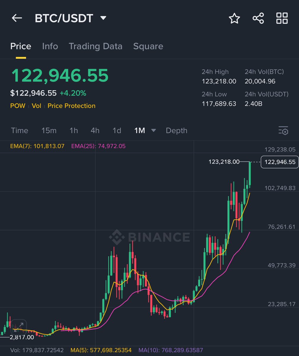Select the Time chart view
The width and height of the screenshot is (299, 356).
pyautogui.click(x=20, y=131)
